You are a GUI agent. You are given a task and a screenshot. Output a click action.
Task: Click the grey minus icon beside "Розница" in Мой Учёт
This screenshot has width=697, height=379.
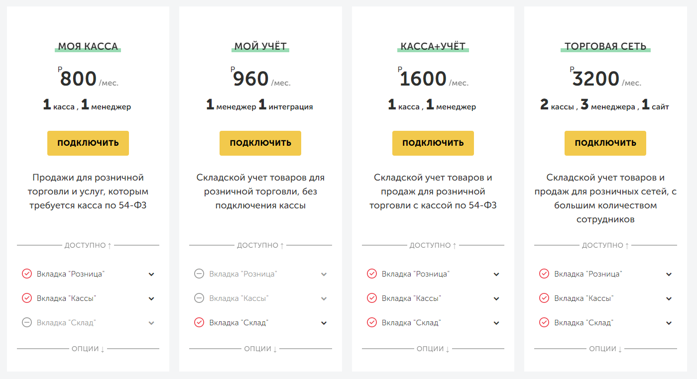pyautogui.click(x=199, y=274)
